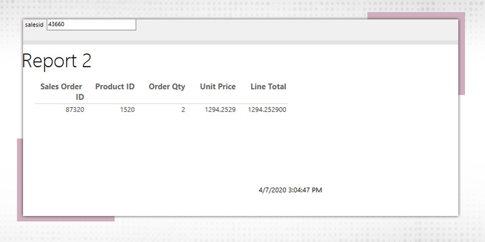Click the pink decorative block at top right
The image size is (485, 242).
[x=461, y=60]
